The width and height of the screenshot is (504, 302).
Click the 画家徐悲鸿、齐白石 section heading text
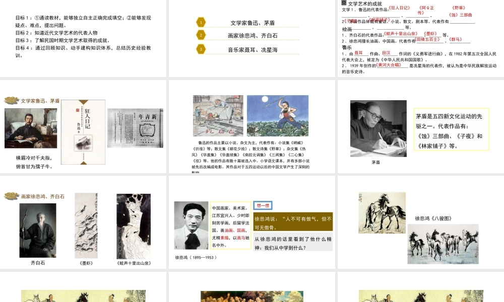pyautogui.click(x=43, y=196)
